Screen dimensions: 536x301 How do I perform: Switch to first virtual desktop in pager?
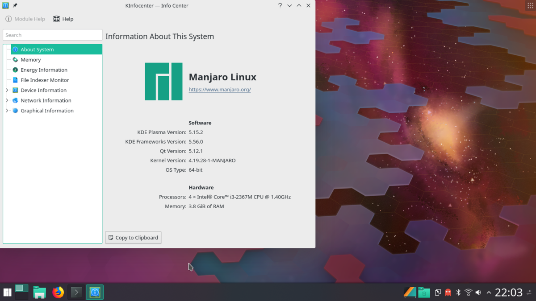pyautogui.click(x=22, y=288)
